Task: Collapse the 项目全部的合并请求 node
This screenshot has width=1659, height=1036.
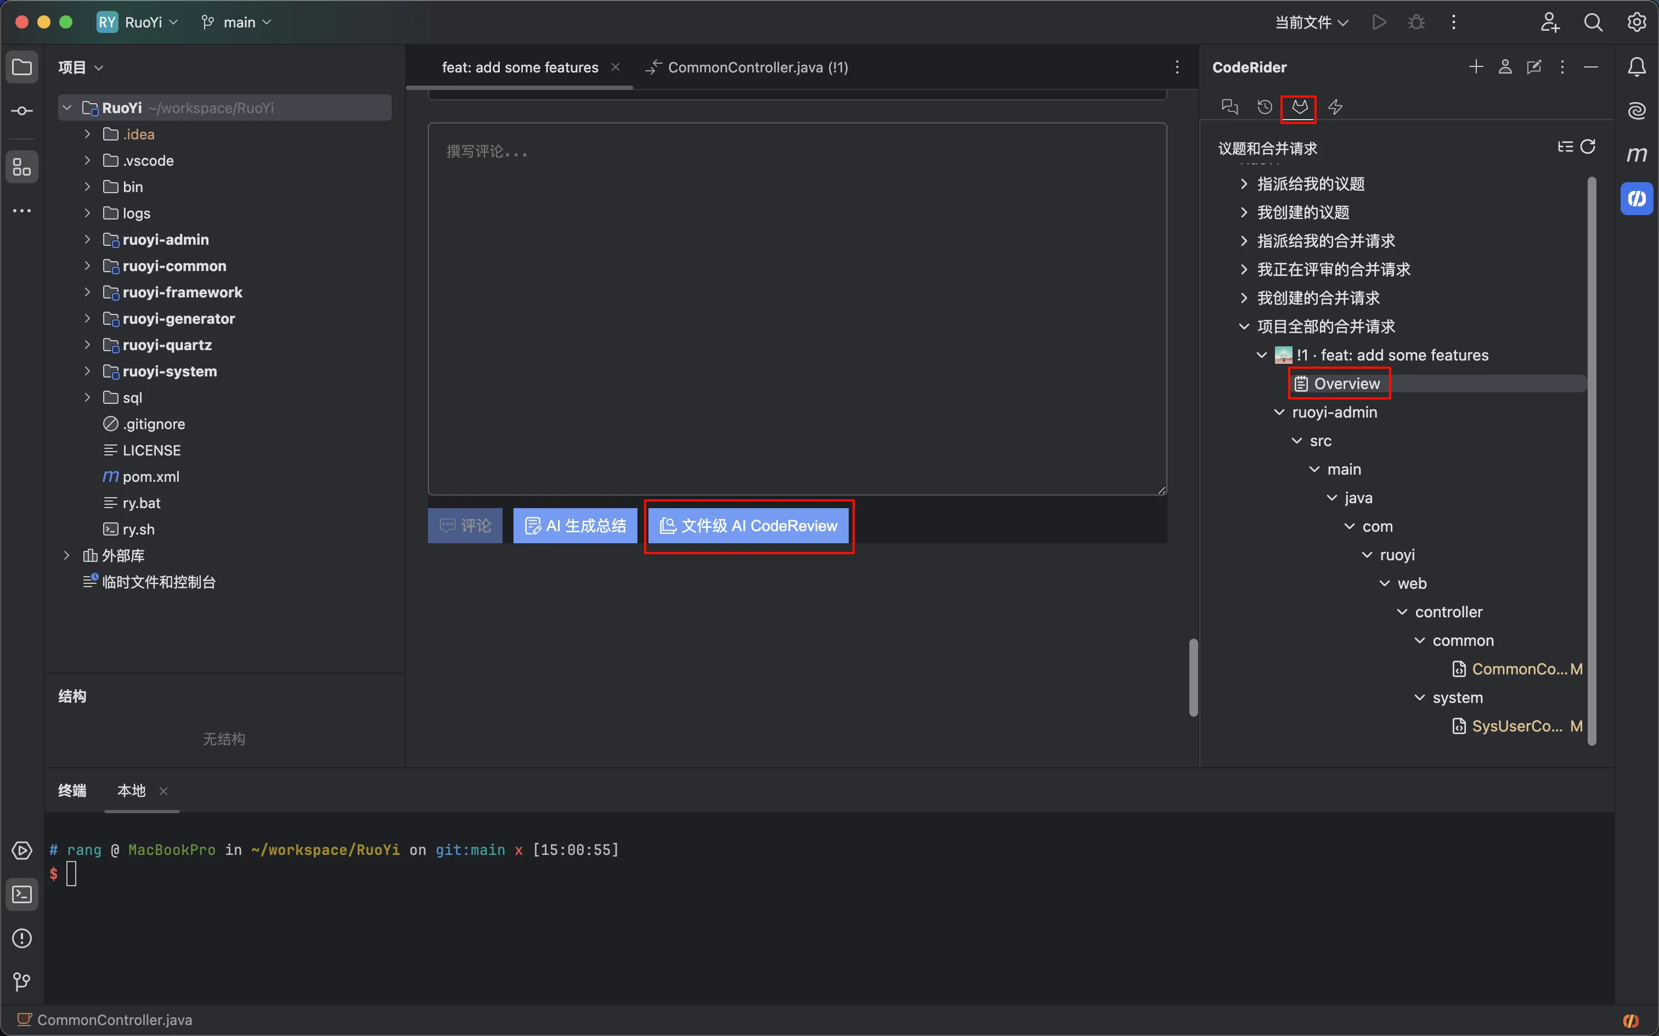Action: pos(1244,327)
